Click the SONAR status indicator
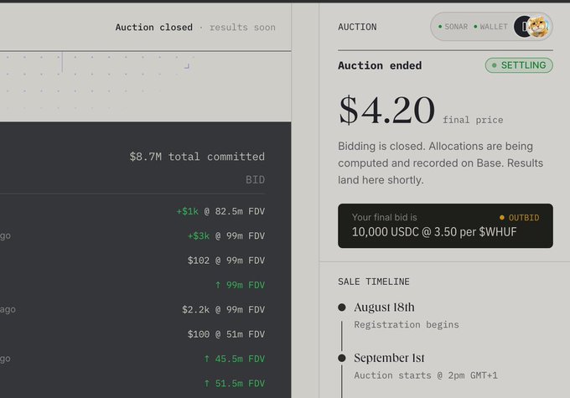The height and width of the screenshot is (398, 570). [x=453, y=27]
